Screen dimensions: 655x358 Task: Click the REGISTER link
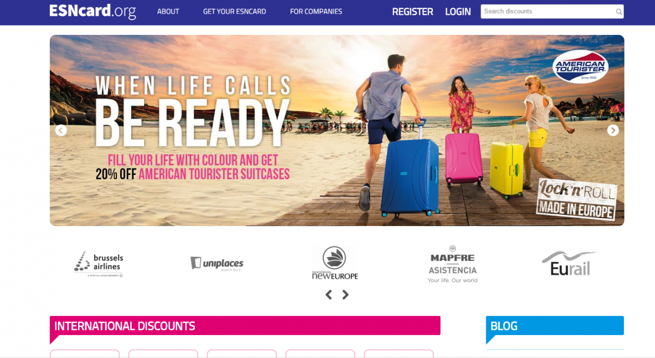pos(413,11)
